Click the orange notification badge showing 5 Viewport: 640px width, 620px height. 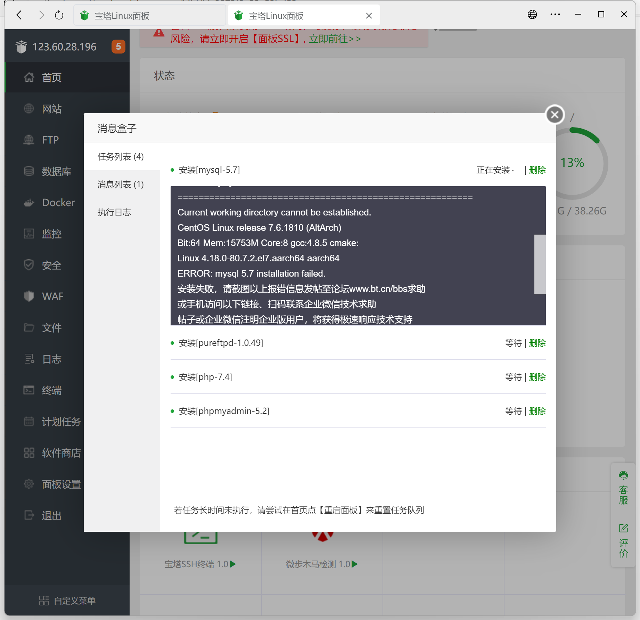pos(118,47)
